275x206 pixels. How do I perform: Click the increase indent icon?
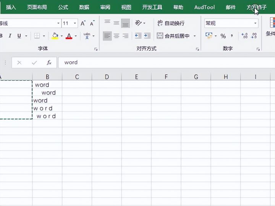(x=147, y=36)
